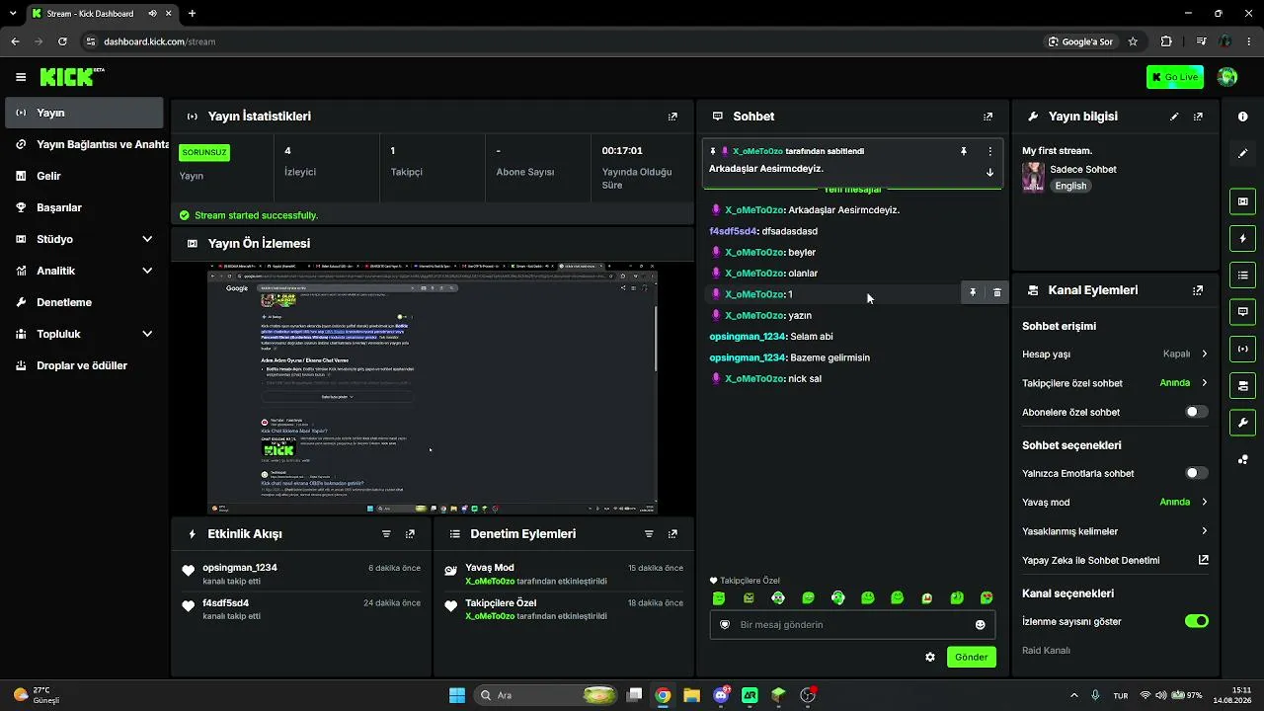Screen dimensions: 1264x711
Task: Click username f4sdf5sd4 in the chat
Action: coord(733,231)
